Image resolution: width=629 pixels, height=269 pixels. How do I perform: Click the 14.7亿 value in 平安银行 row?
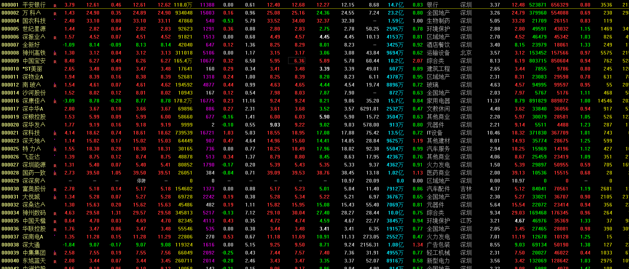click(396, 5)
